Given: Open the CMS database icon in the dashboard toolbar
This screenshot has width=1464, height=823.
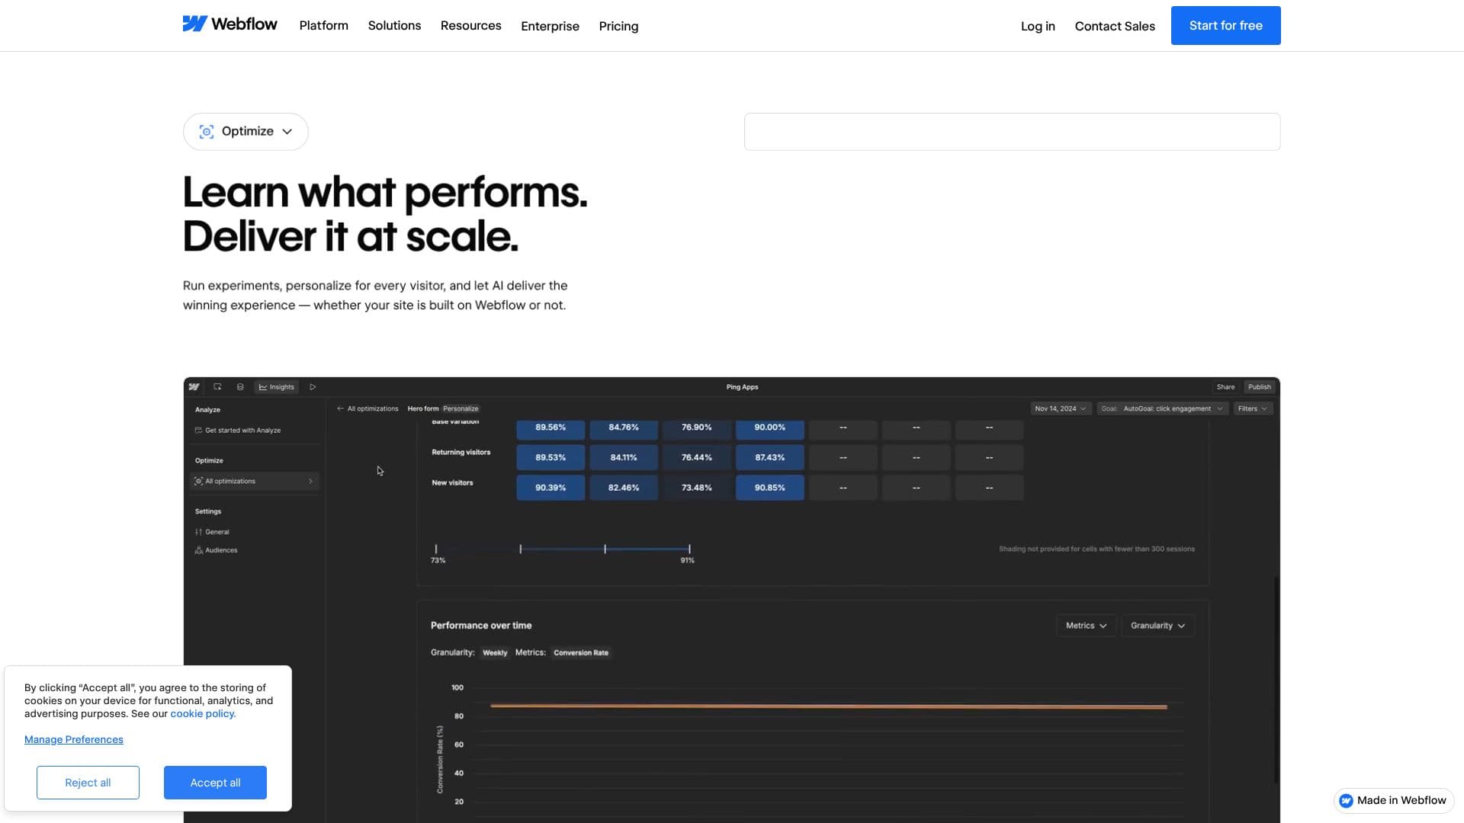Looking at the screenshot, I should 240,387.
